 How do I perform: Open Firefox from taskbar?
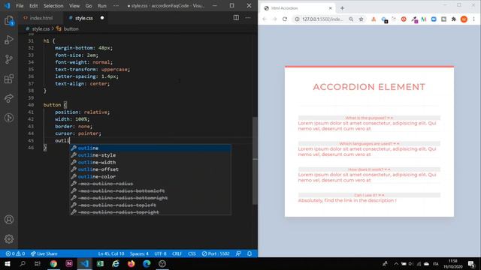[x=131, y=263]
